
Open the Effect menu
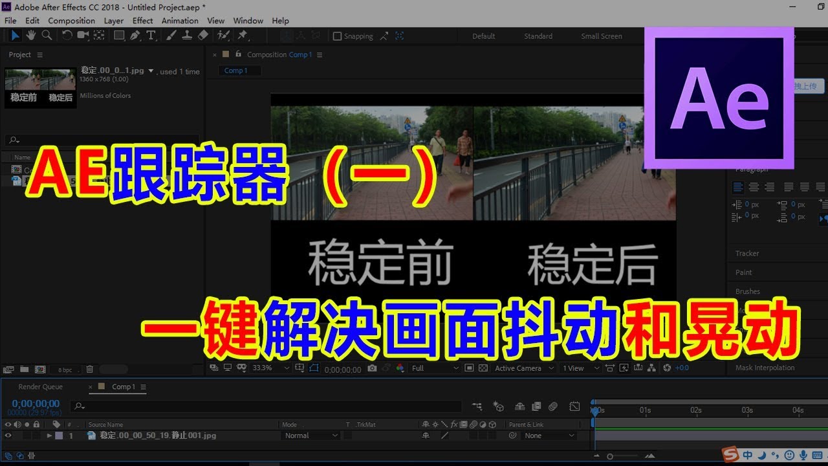(x=142, y=21)
